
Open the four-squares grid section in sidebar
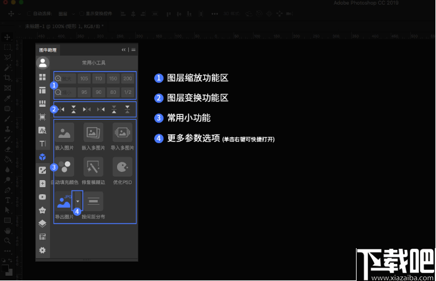(42, 77)
